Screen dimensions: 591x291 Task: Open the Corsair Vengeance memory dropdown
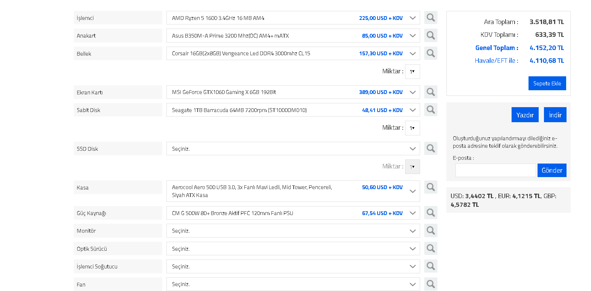293,53
